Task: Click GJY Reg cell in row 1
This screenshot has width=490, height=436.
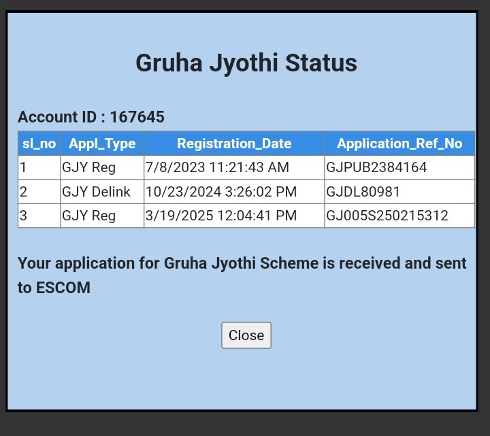Action: coord(102,167)
